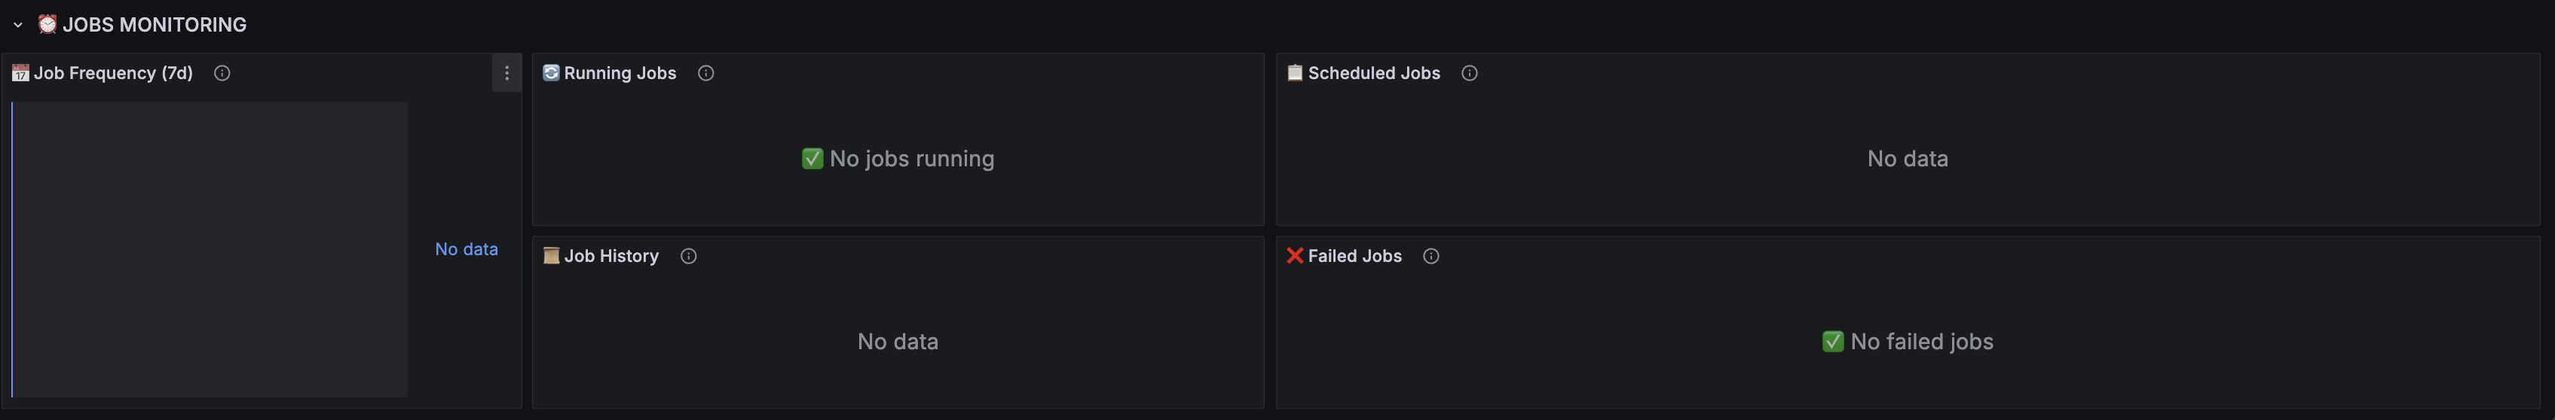Open the Job Frequency (7d) panel title
This screenshot has height=420, width=2555.
(x=113, y=73)
